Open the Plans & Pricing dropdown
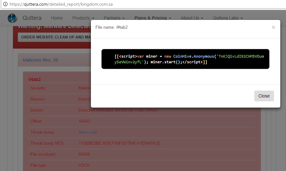Viewport: 286px width, 171px height. [153, 18]
